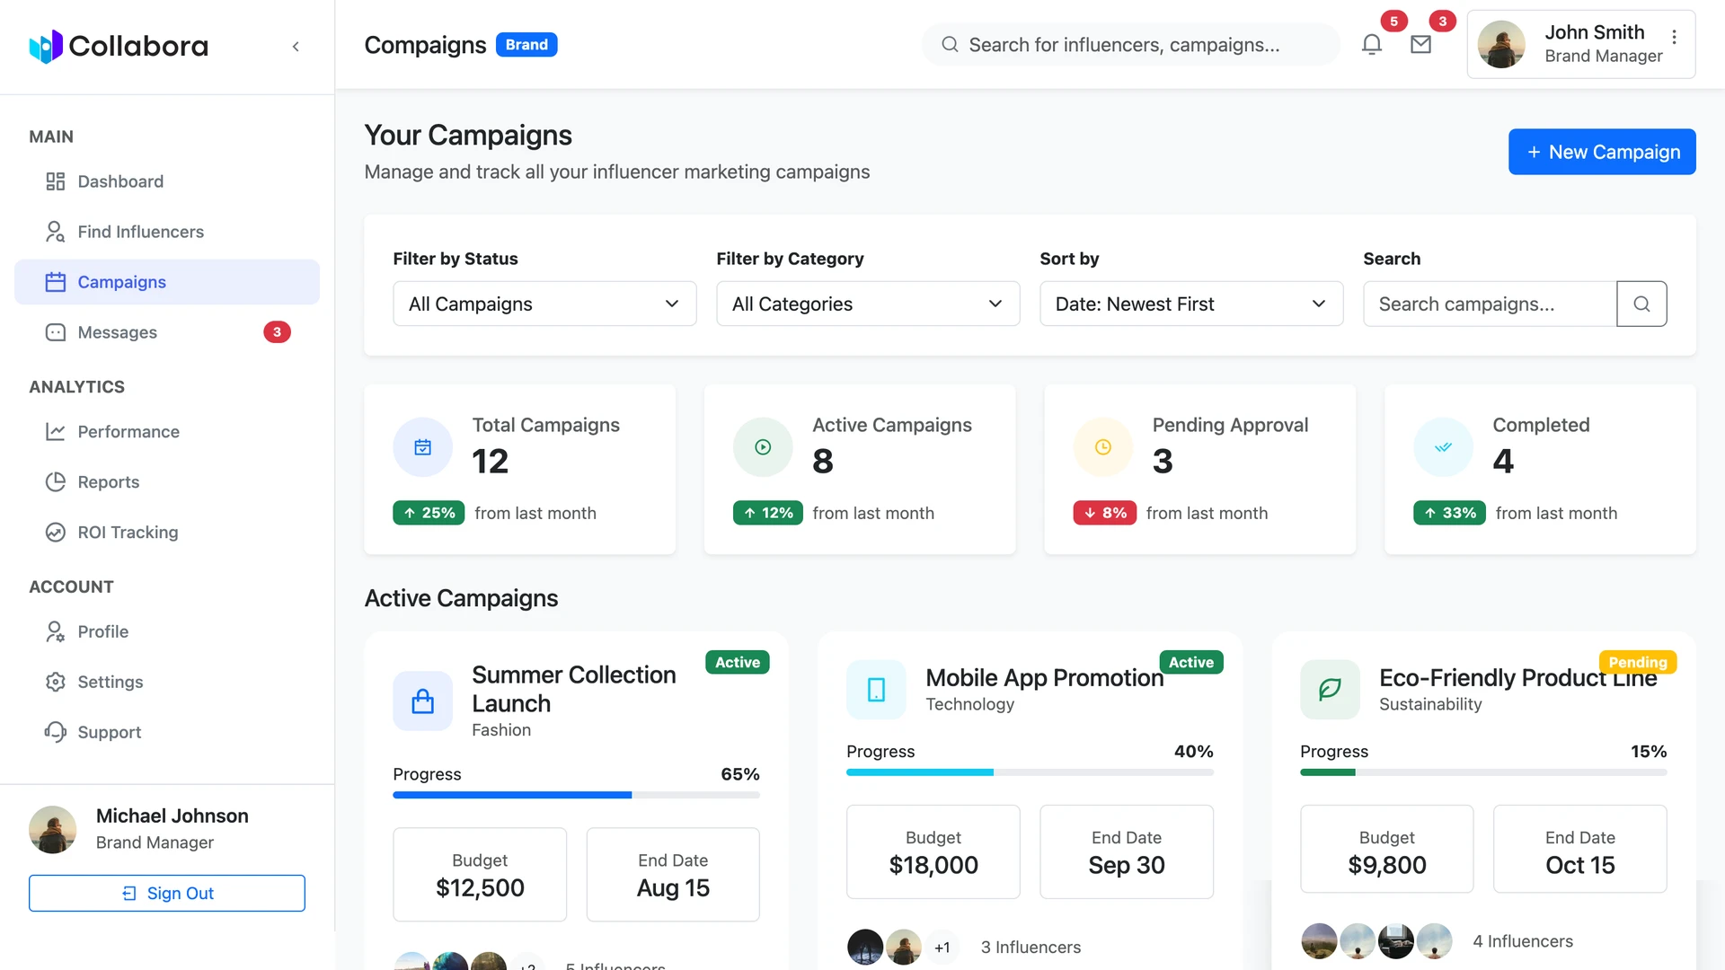The image size is (1725, 970).
Task: Click the Active badge on Summer Collection Launch
Action: point(738,662)
